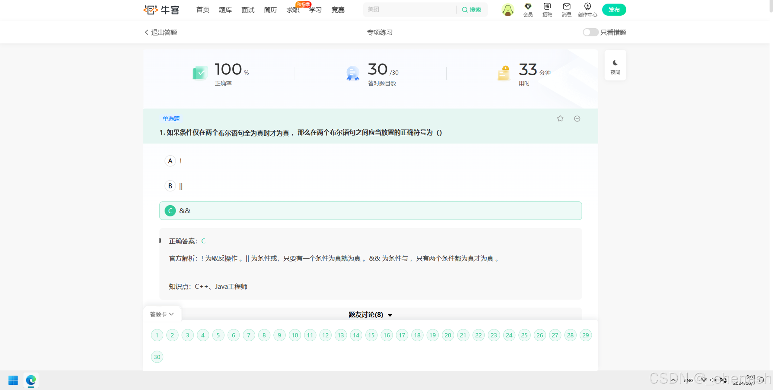Jump to question 15 in answer card

click(371, 335)
